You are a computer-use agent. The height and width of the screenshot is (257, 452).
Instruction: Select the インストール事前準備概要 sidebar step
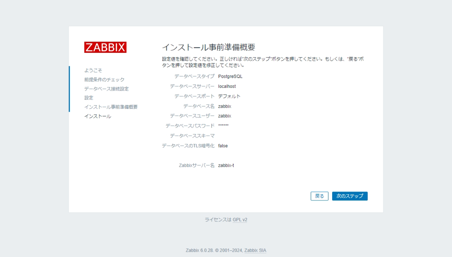point(111,107)
